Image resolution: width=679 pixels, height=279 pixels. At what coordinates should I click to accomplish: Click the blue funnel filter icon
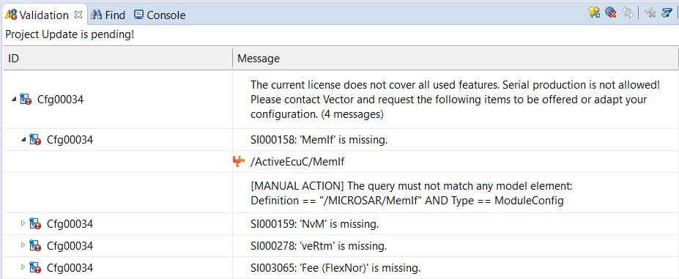(x=667, y=13)
